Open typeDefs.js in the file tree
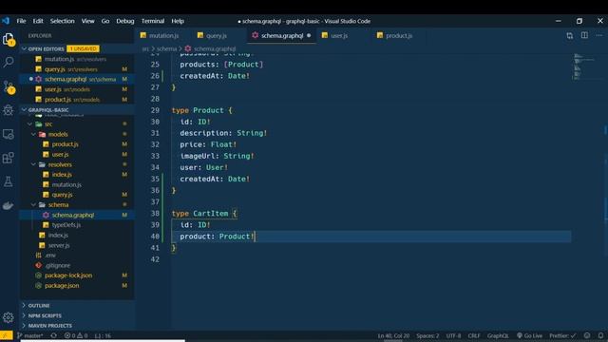 coord(66,225)
